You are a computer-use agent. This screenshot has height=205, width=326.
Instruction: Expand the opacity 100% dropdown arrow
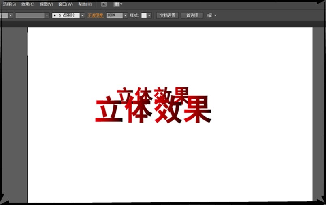click(x=125, y=15)
